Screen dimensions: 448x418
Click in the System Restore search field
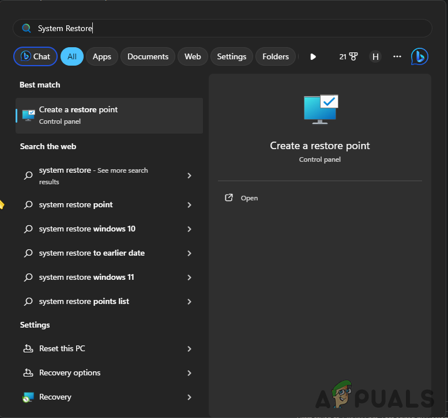(x=223, y=28)
